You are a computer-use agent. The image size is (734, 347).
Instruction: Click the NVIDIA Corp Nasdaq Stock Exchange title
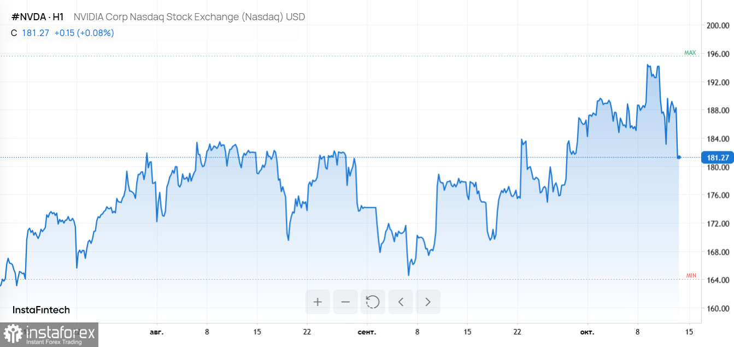coord(189,17)
